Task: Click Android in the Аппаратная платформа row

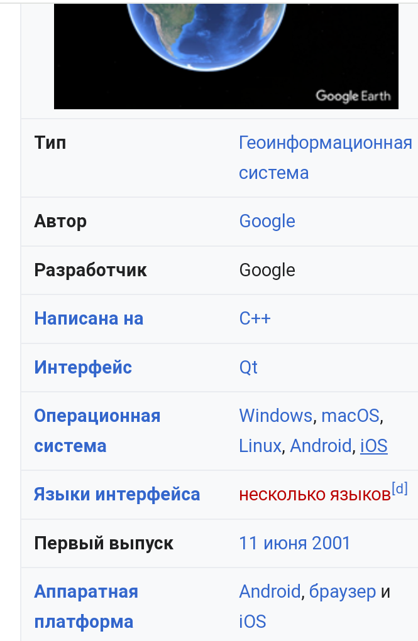Action: [270, 591]
